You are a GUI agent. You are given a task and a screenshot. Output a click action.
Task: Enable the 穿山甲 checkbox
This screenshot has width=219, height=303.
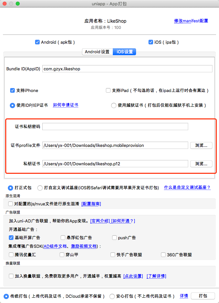click(62, 255)
